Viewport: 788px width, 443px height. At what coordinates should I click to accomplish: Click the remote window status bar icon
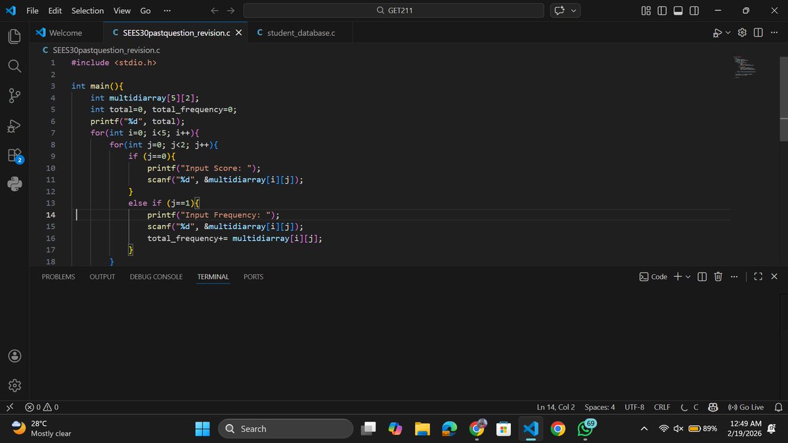coord(10,408)
